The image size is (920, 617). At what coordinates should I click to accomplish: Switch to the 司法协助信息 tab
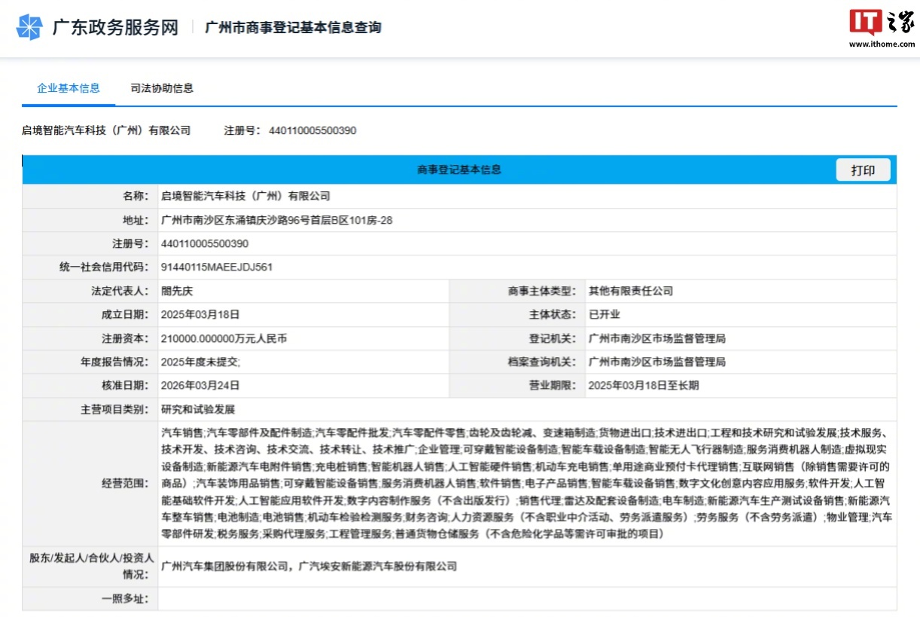coord(161,88)
